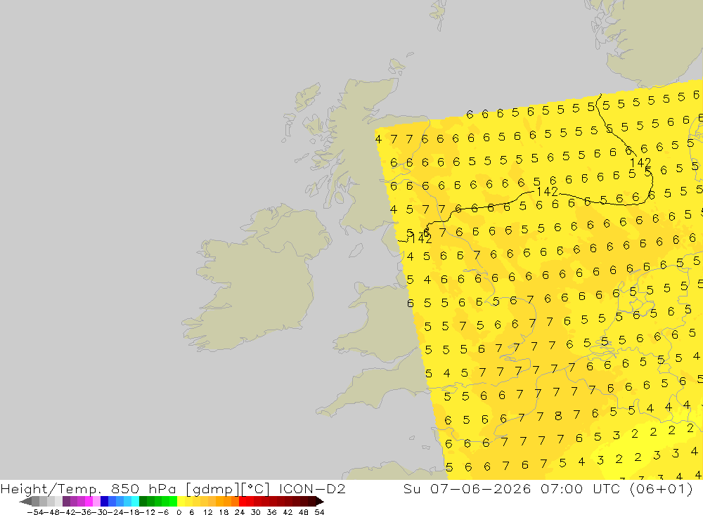Click the '0' legend label
The height and width of the screenshot is (515, 703).
(x=179, y=512)
